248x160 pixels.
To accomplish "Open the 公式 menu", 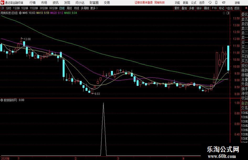I will click(194, 3).
